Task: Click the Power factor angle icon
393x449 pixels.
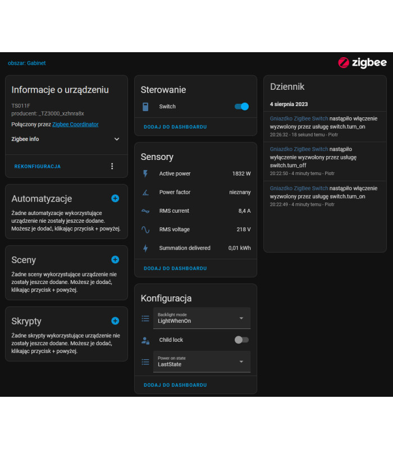Action: (145, 192)
